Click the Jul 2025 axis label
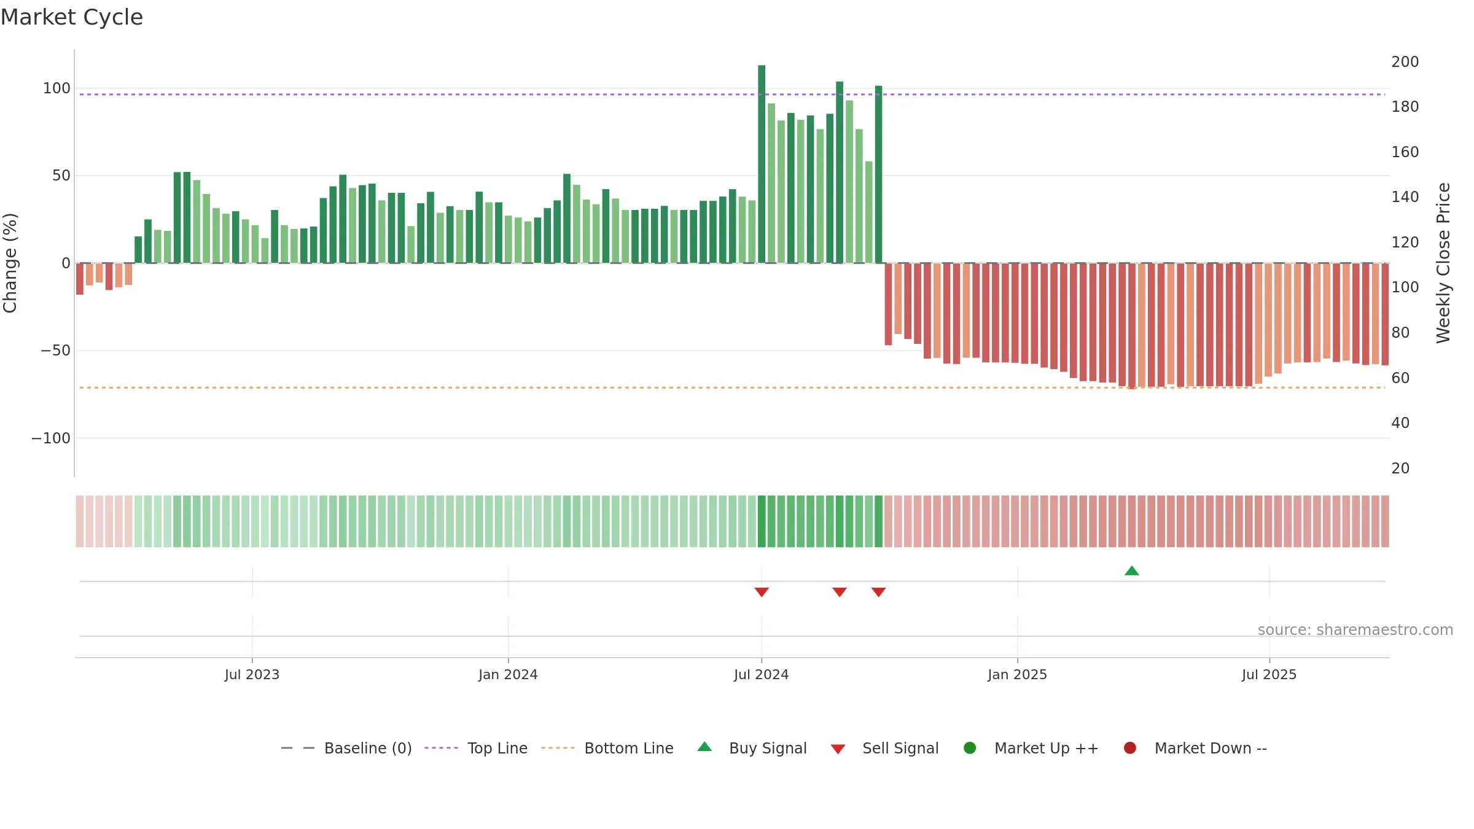The height and width of the screenshot is (829, 1474). click(1269, 675)
